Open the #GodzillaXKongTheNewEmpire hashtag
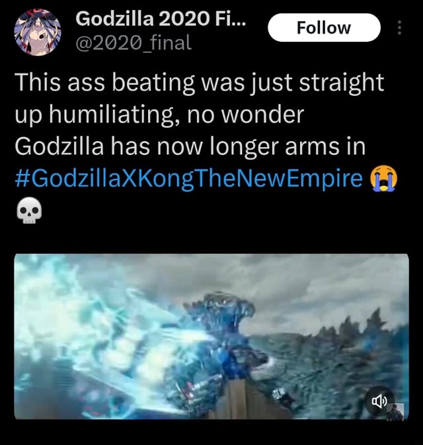423x445 pixels. pyautogui.click(x=188, y=179)
